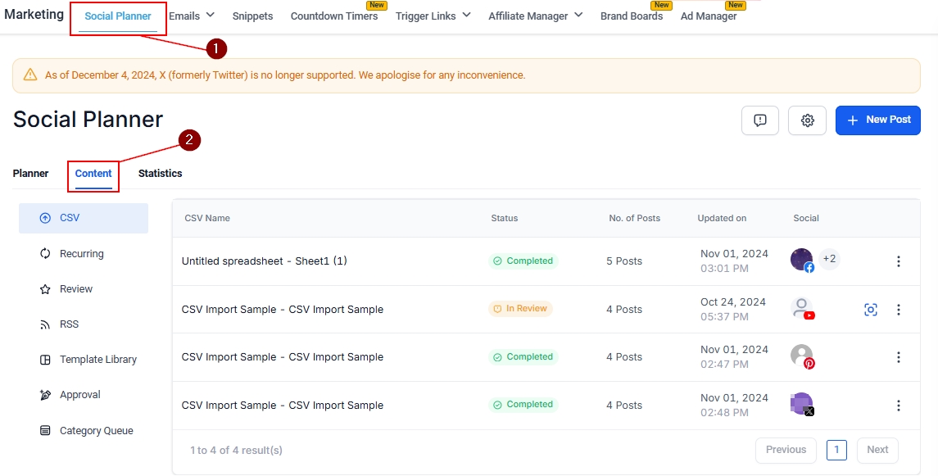The height and width of the screenshot is (476, 938).
Task: Select Recurring in the content sidebar
Action: (81, 254)
